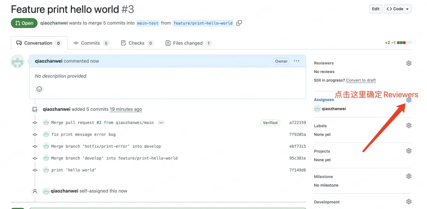Open commit hash a722159
427x209 pixels.
tap(297, 123)
